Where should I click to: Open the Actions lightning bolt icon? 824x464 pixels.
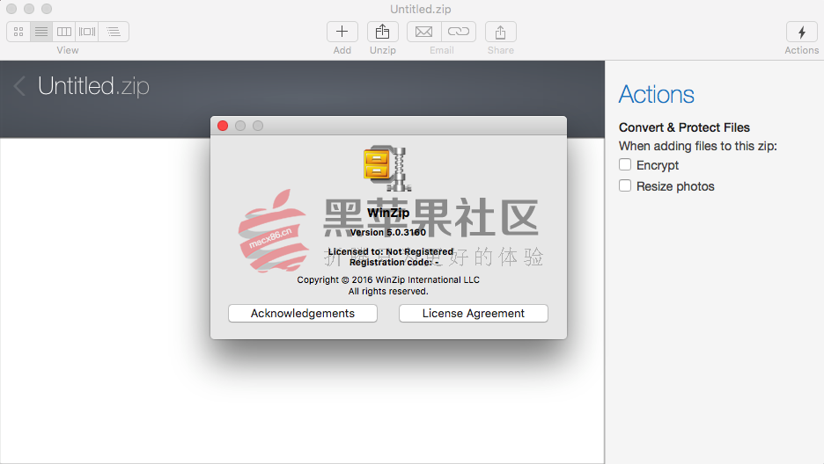[x=801, y=32]
